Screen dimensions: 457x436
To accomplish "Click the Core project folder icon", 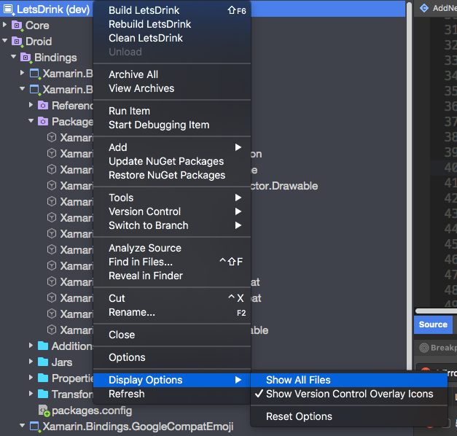I will pos(17,26).
